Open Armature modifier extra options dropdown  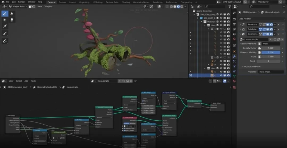pyautogui.click(x=275, y=24)
